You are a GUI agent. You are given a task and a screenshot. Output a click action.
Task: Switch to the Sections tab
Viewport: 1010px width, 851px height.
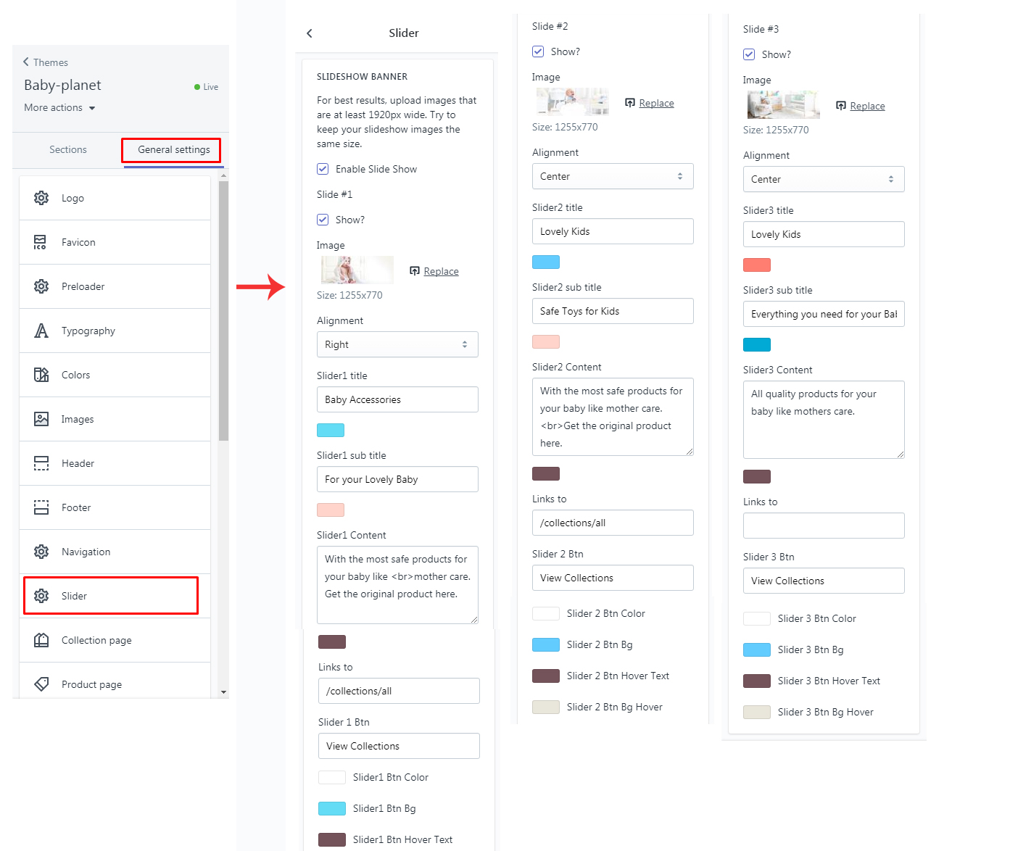coord(68,149)
